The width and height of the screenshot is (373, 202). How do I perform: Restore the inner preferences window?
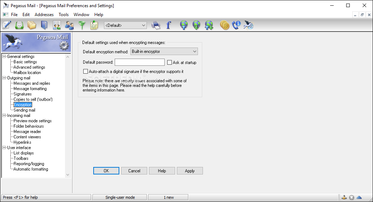coord(362,15)
